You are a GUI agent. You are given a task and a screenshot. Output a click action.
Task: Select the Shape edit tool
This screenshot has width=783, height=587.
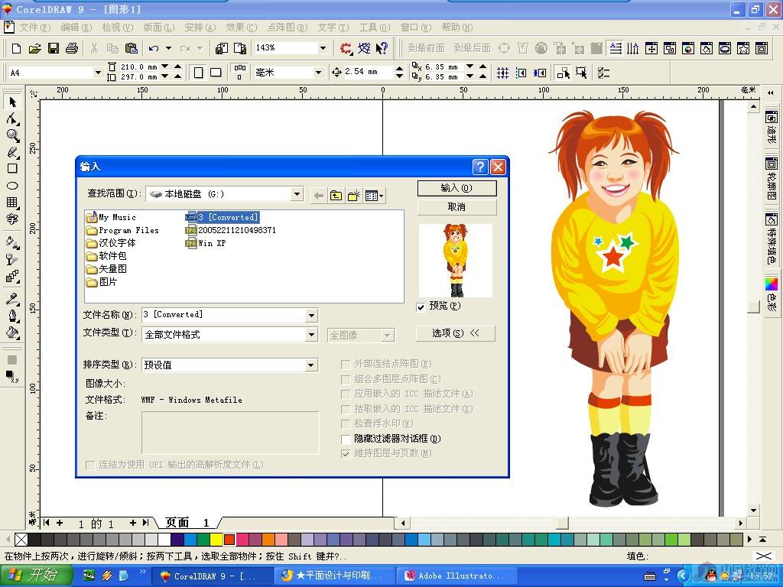12,118
